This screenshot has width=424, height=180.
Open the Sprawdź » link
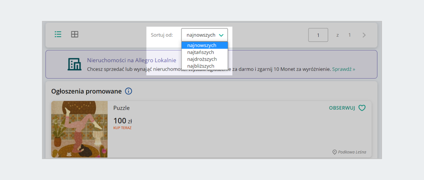point(343,69)
